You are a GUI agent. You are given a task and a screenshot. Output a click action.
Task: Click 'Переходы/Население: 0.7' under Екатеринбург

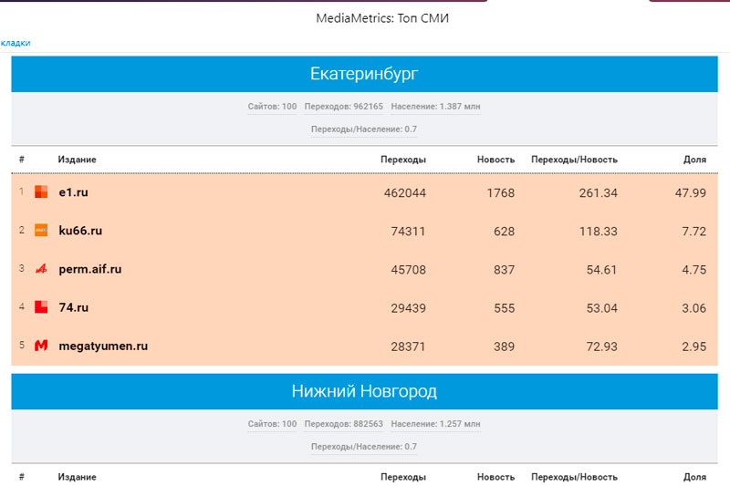tap(364, 129)
